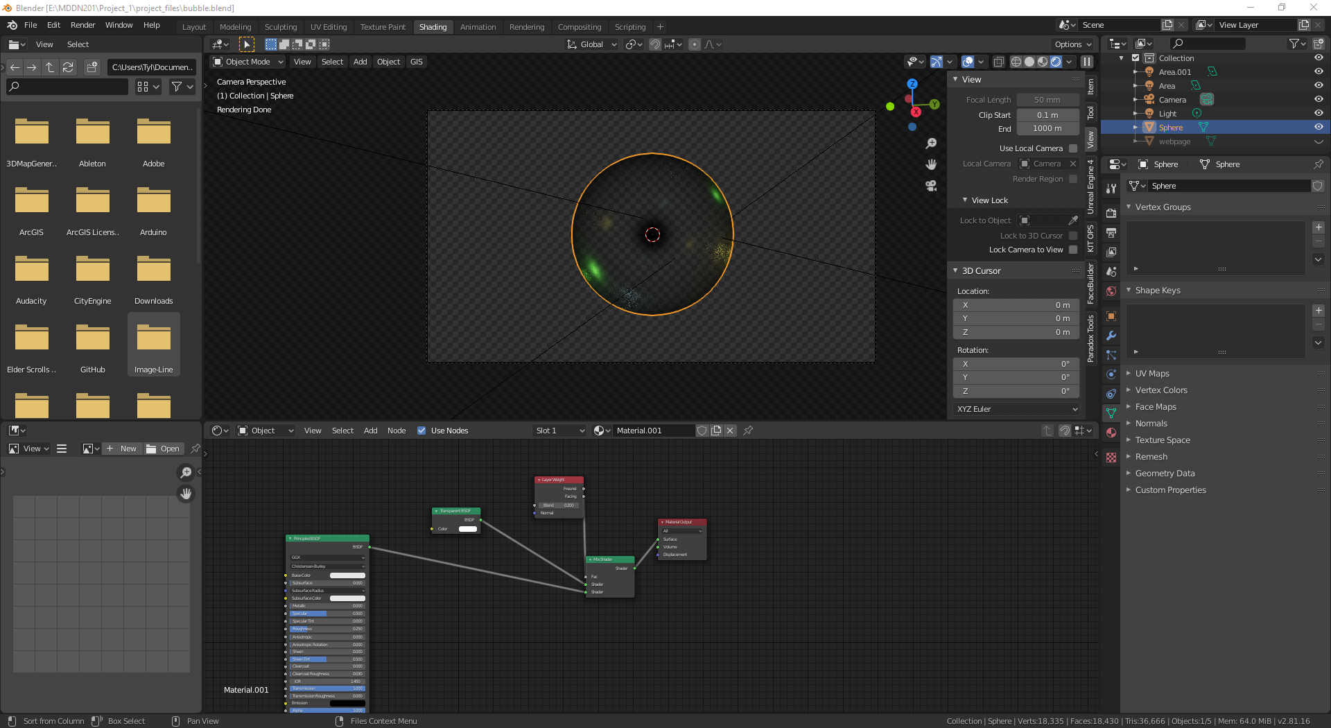Uncheck the Use Nodes checkbox
The height and width of the screenshot is (728, 1331).
(x=421, y=431)
